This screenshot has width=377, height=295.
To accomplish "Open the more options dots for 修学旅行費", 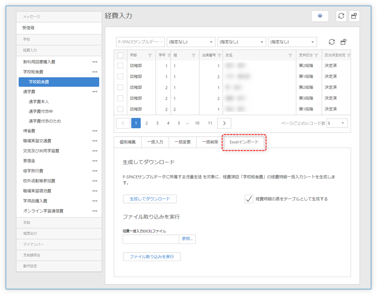I will tap(95, 171).
